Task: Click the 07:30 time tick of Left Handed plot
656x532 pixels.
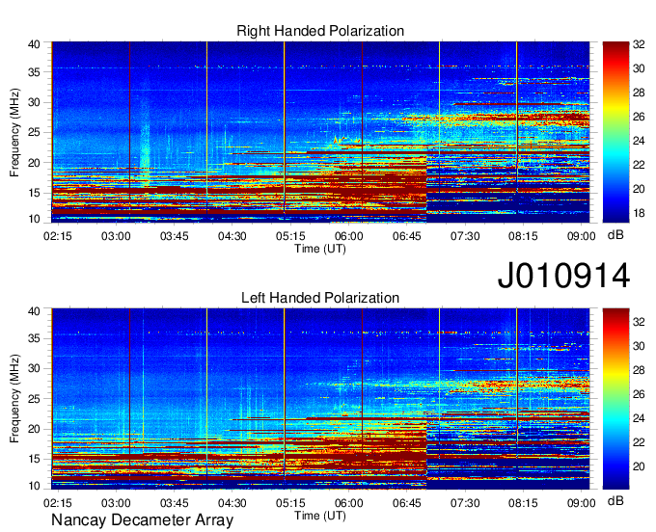Action: pyautogui.click(x=465, y=503)
